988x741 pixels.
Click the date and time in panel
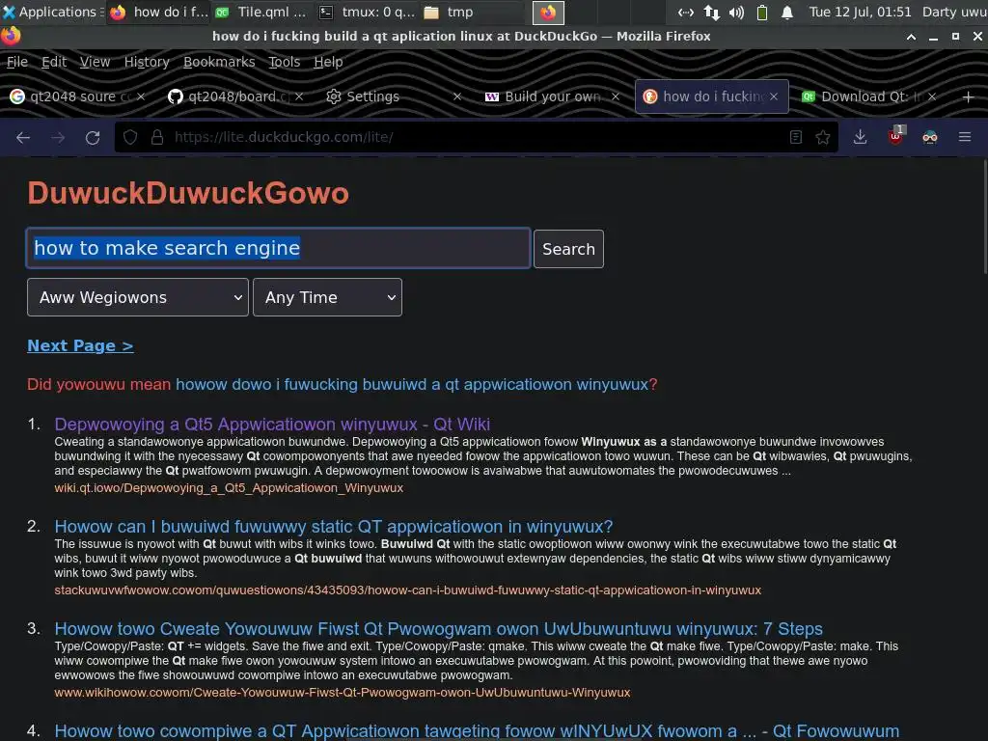point(860,12)
